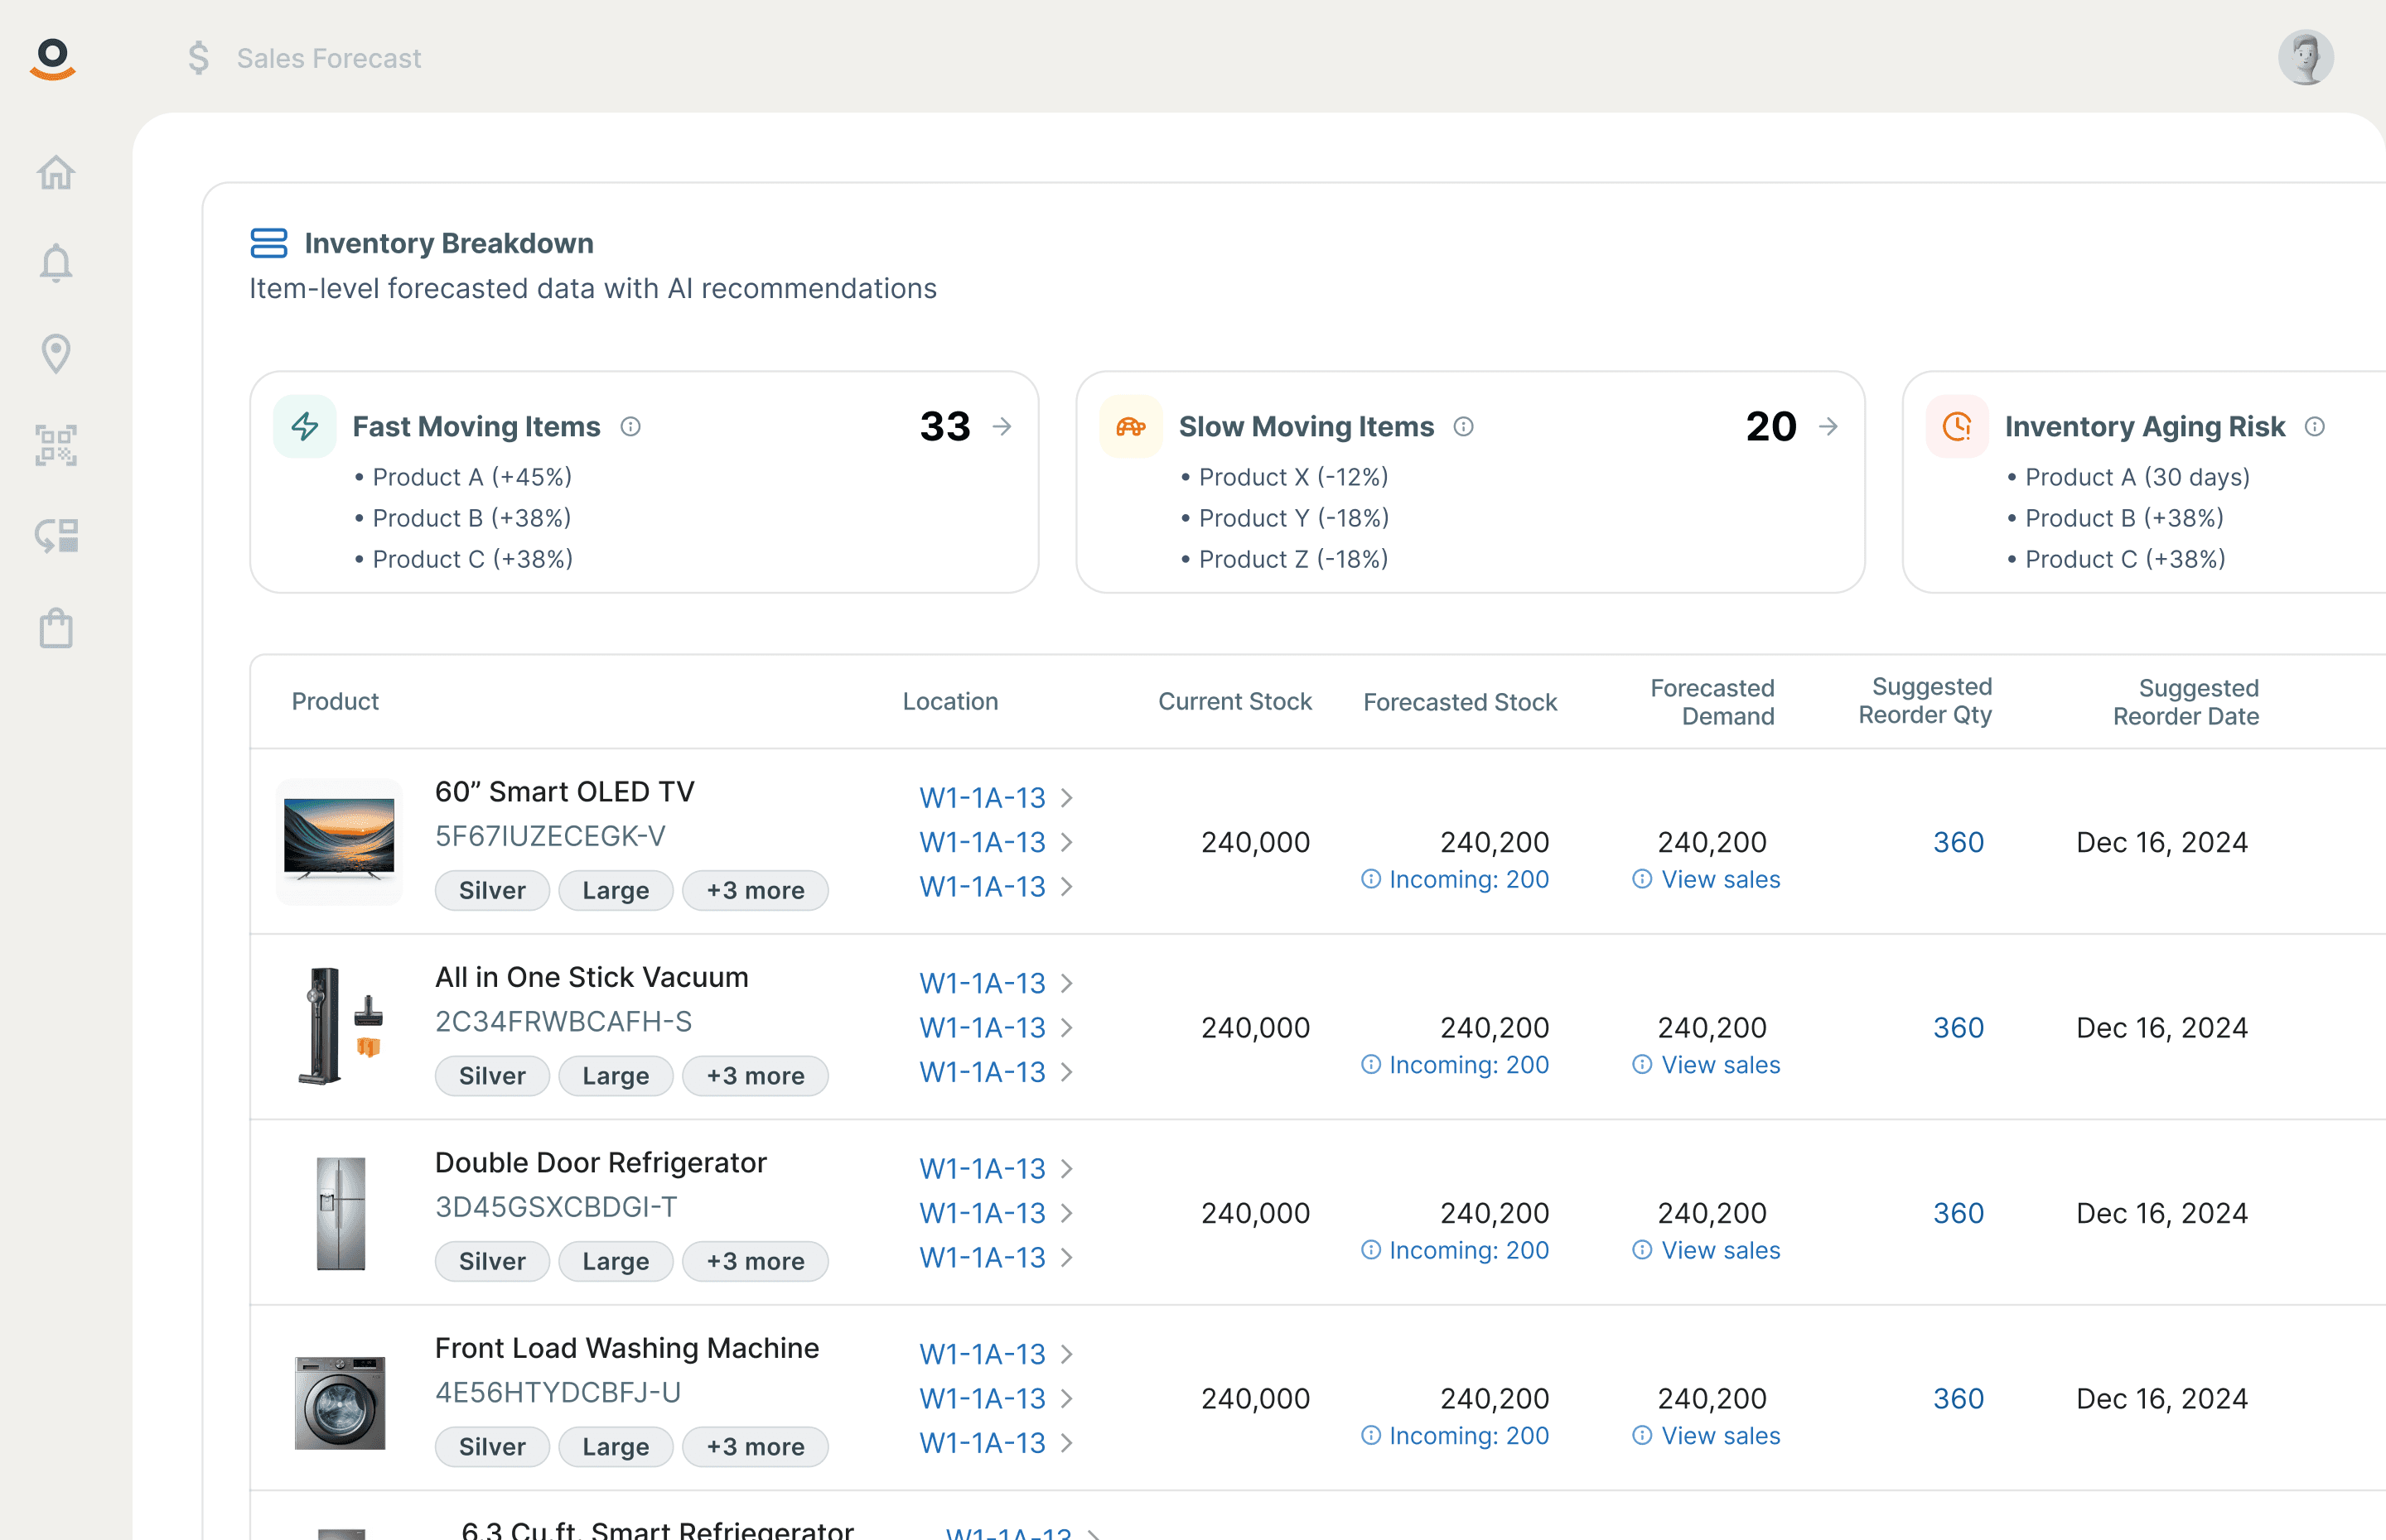This screenshot has width=2386, height=1540.
Task: Sort by Current Stock column header
Action: pos(1234,702)
